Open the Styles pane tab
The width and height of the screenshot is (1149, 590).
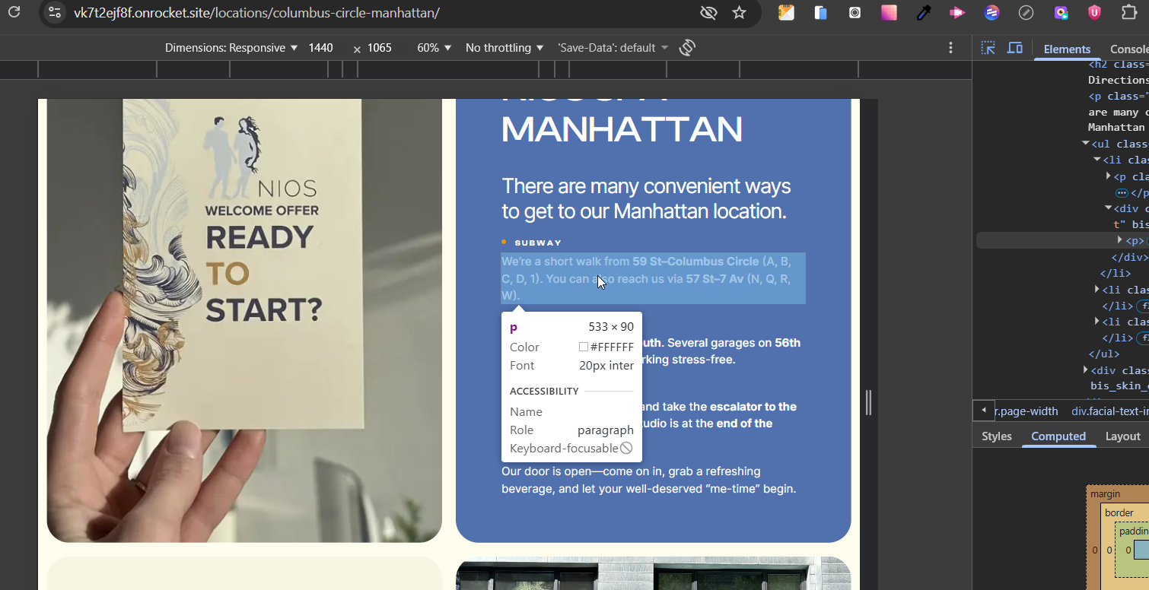click(997, 436)
